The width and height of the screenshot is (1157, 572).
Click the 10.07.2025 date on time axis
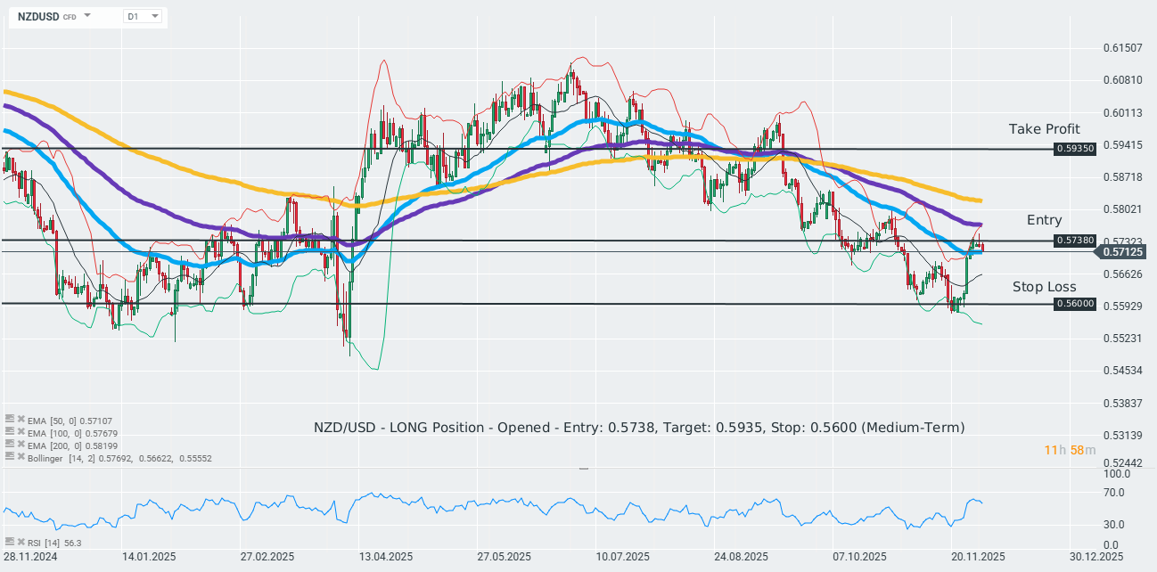click(x=622, y=556)
